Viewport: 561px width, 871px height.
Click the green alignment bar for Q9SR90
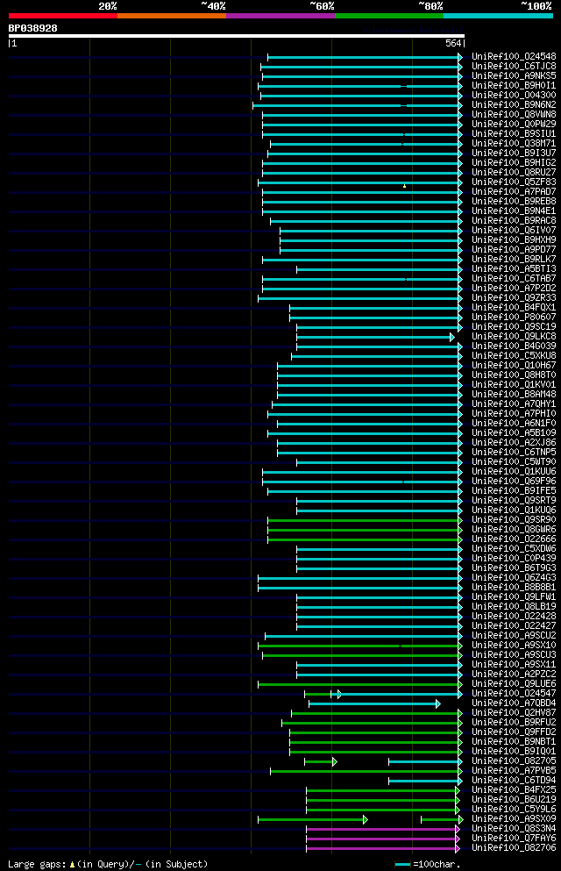point(365,520)
